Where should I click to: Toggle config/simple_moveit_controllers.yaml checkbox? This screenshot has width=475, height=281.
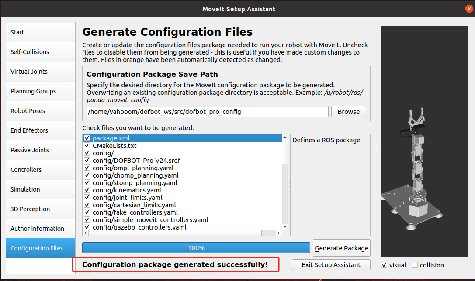tap(87, 219)
